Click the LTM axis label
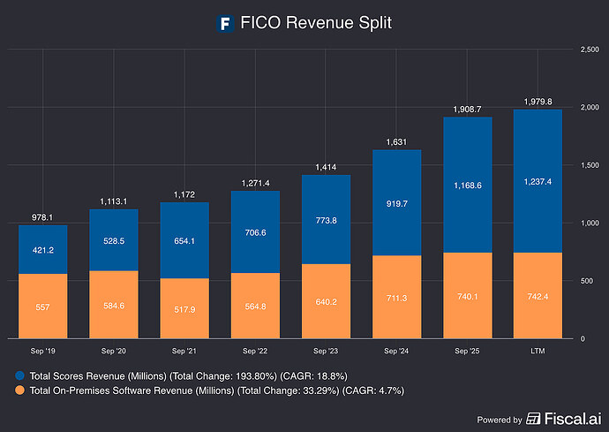 click(538, 351)
